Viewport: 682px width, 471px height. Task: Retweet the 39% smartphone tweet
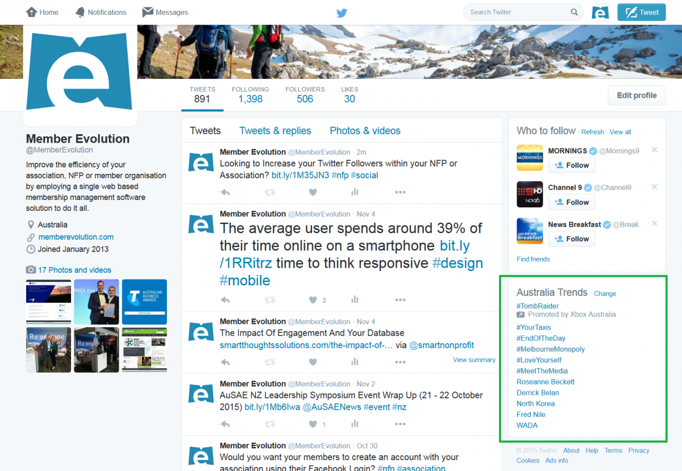[x=269, y=299]
